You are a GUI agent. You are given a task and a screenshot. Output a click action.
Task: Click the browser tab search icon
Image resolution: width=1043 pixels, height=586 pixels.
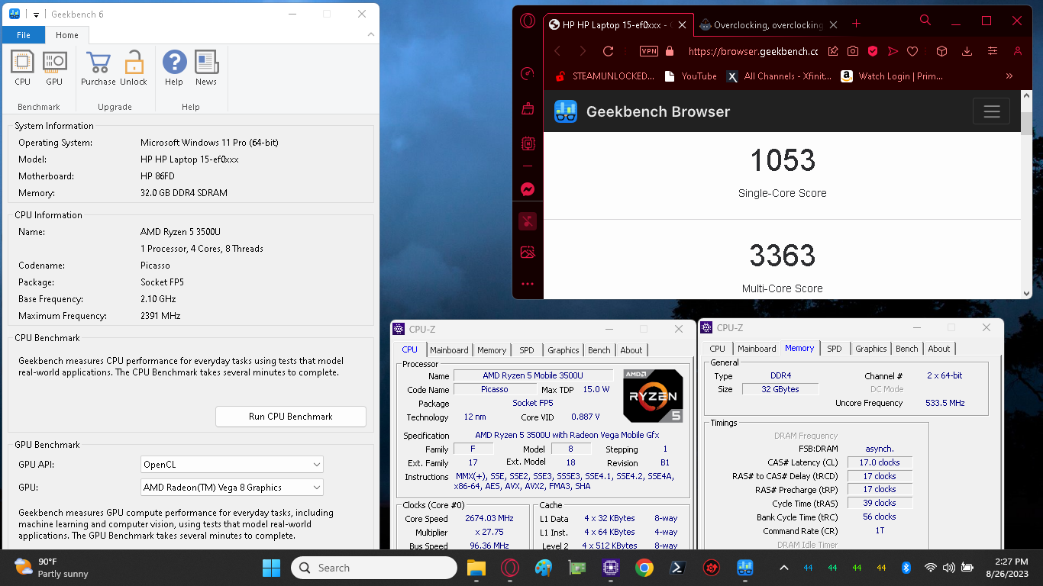(x=925, y=21)
